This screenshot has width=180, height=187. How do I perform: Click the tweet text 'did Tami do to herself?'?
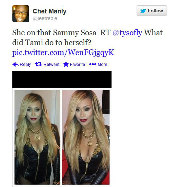[x=52, y=42]
